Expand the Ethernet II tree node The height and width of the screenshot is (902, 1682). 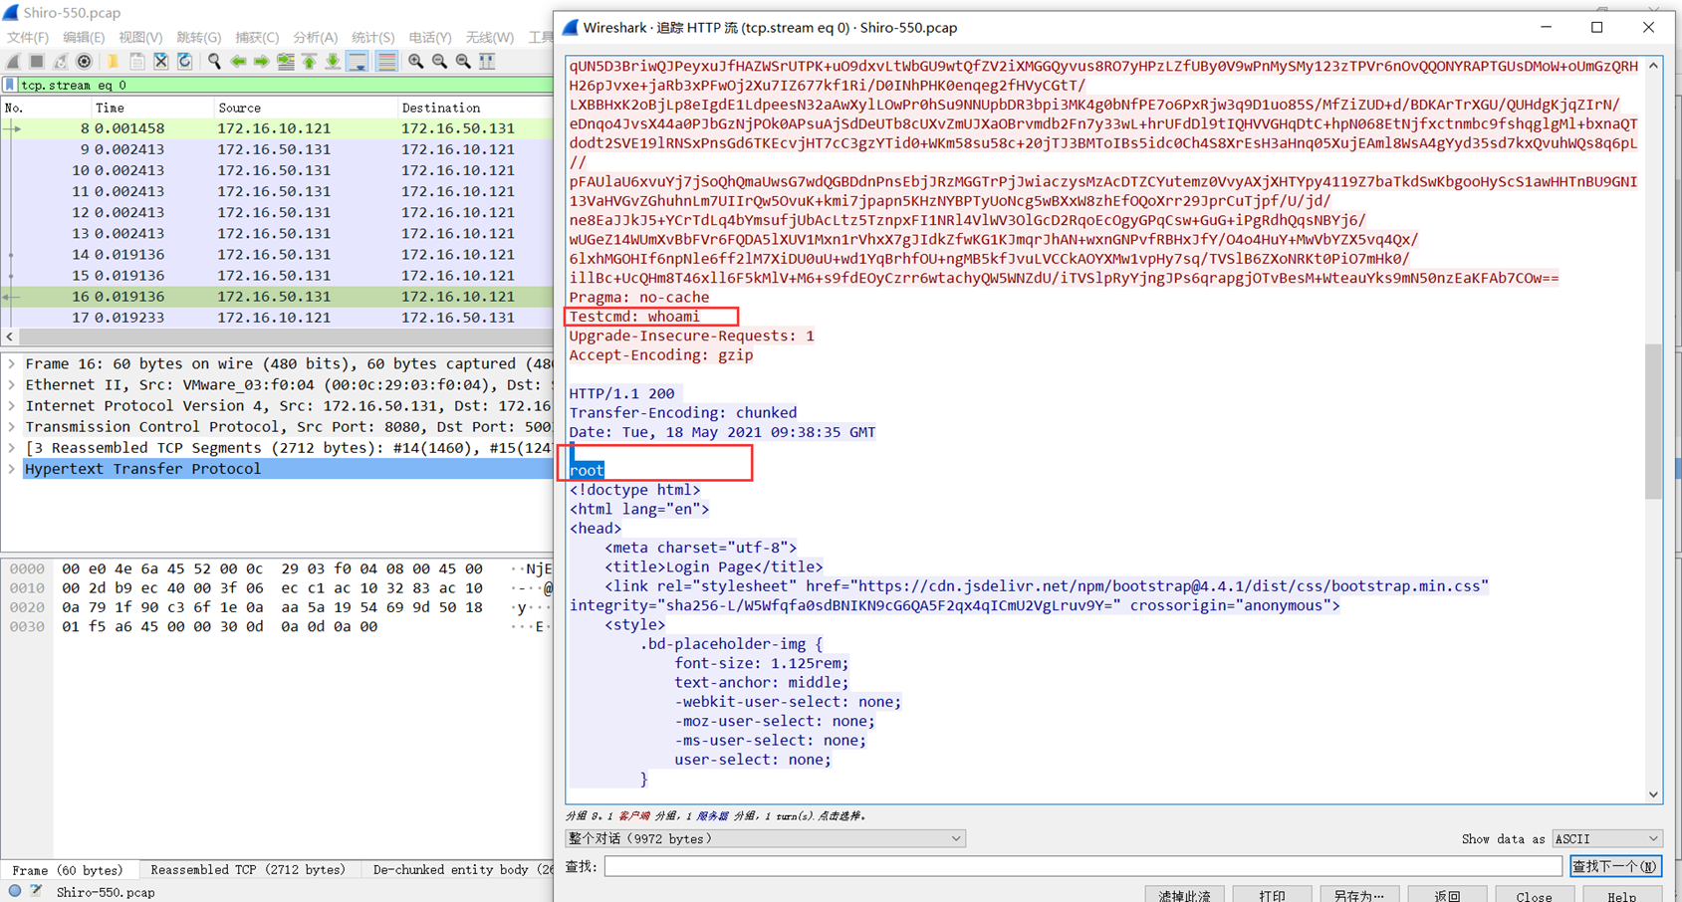click(12, 385)
